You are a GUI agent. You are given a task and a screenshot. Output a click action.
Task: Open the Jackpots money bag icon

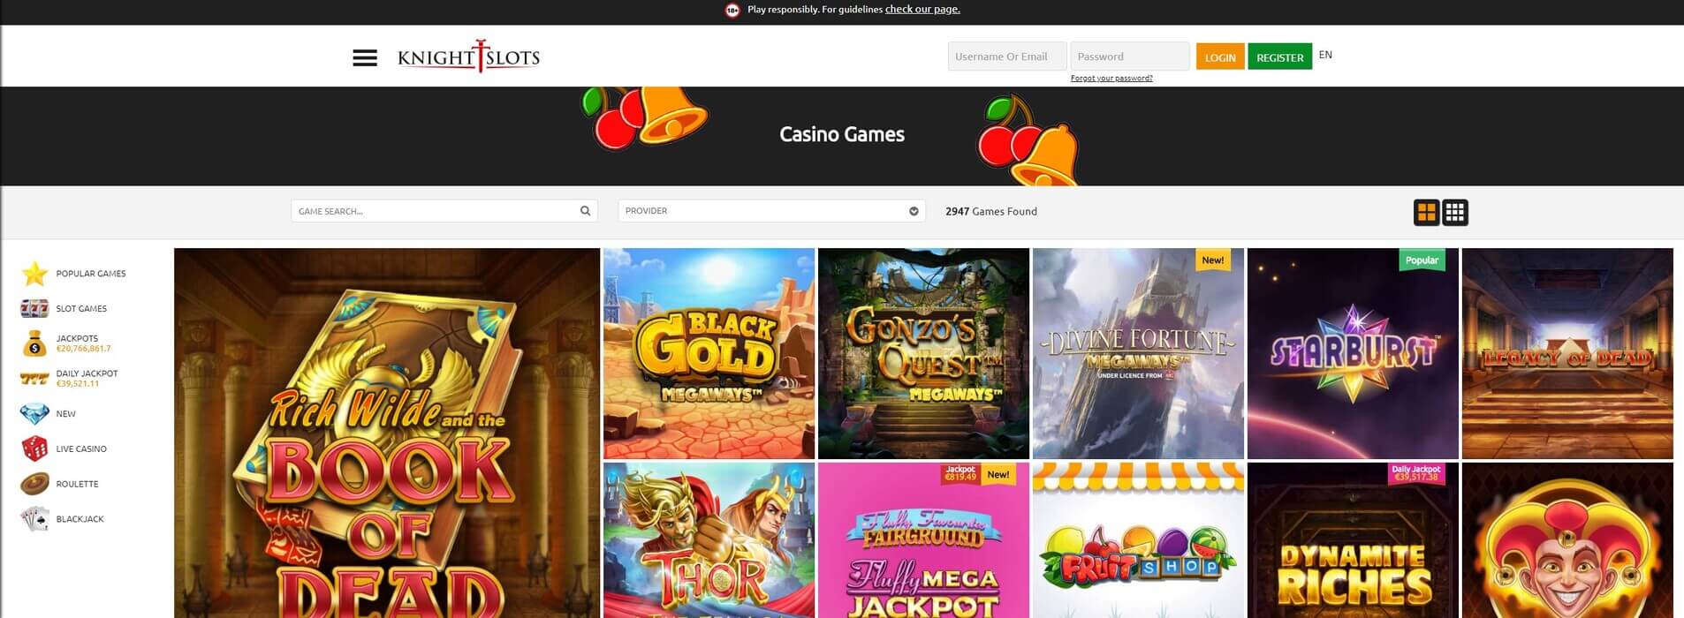click(34, 343)
